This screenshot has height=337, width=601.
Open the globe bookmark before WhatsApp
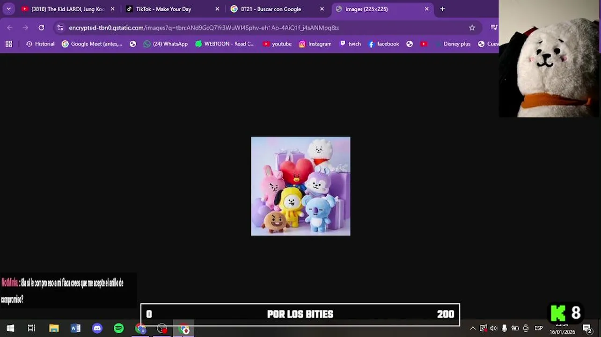click(133, 44)
